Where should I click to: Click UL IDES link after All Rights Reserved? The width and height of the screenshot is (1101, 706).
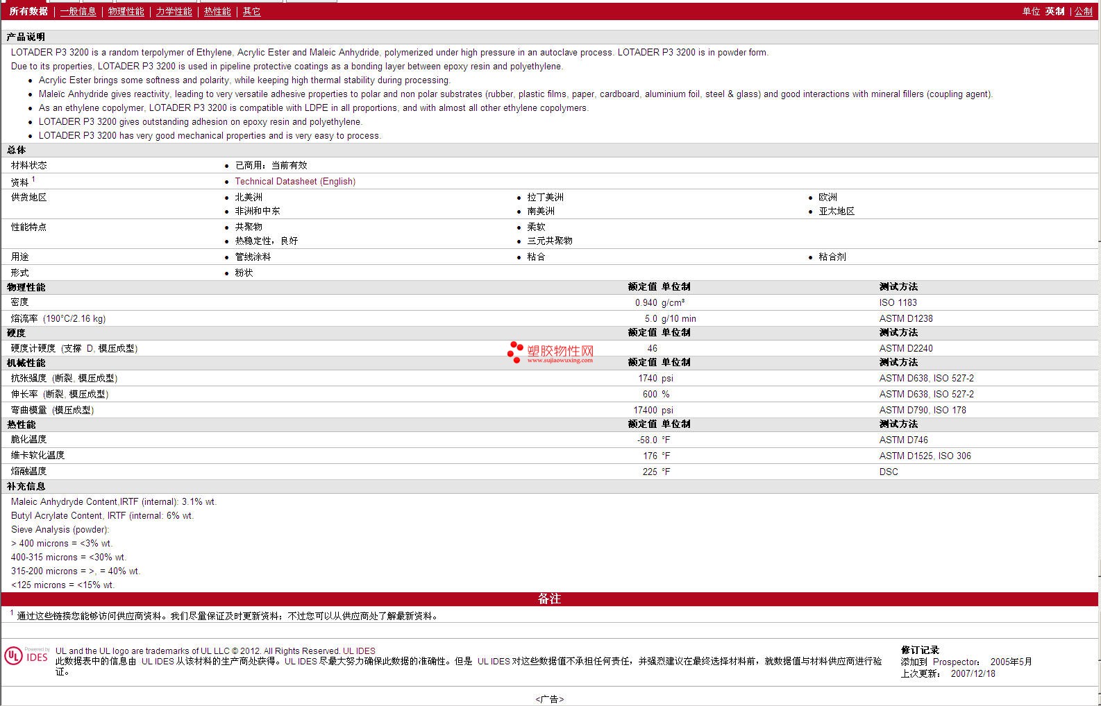[x=359, y=651]
